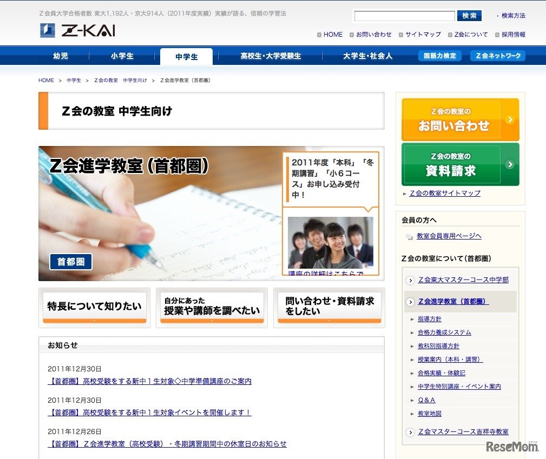Go to HOME in the header links
The width and height of the screenshot is (546, 459).
pyautogui.click(x=333, y=35)
